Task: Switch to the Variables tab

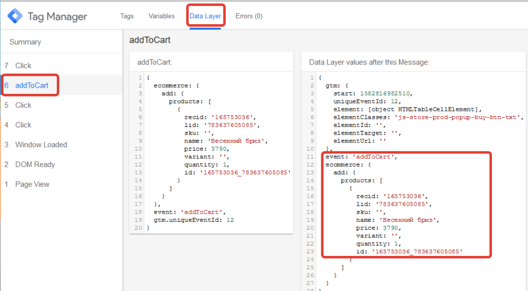Action: click(x=161, y=16)
